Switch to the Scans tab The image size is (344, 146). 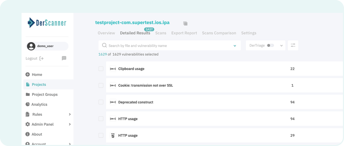coord(161,33)
